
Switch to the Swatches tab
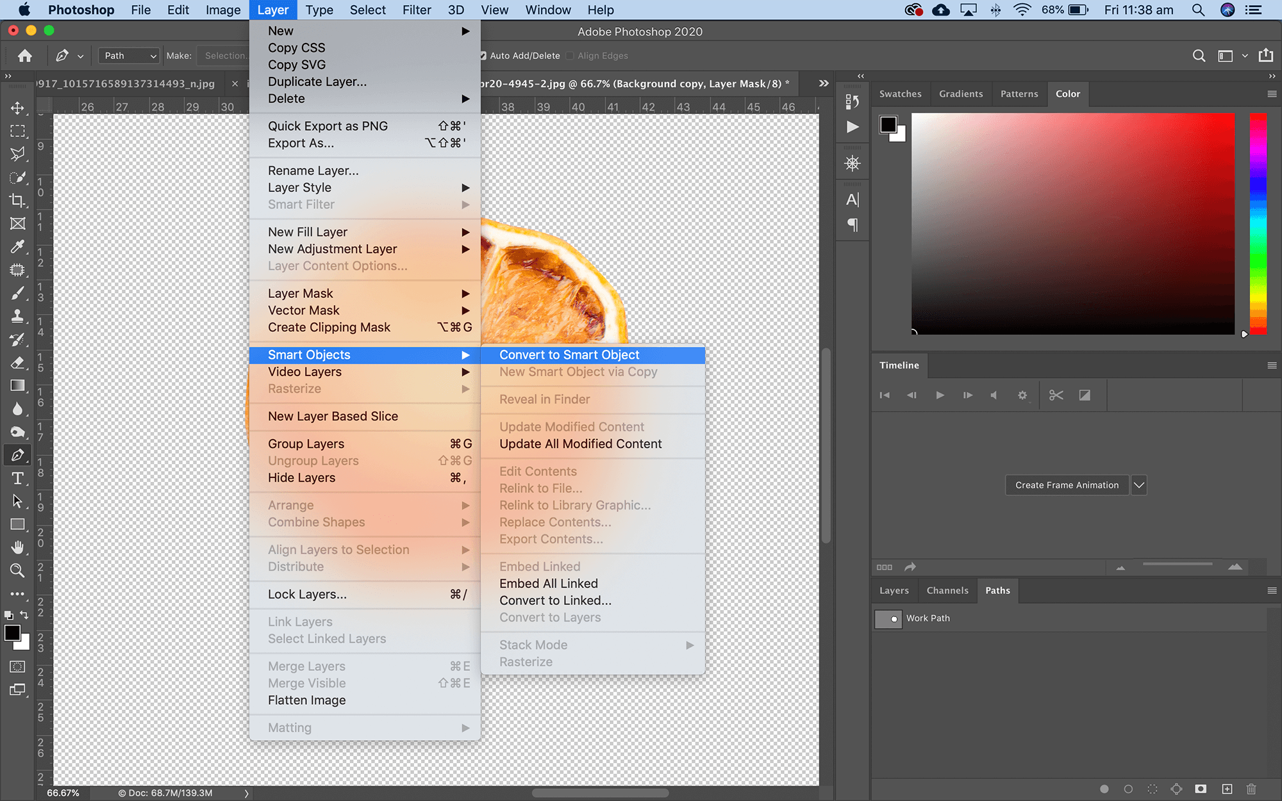click(x=900, y=94)
